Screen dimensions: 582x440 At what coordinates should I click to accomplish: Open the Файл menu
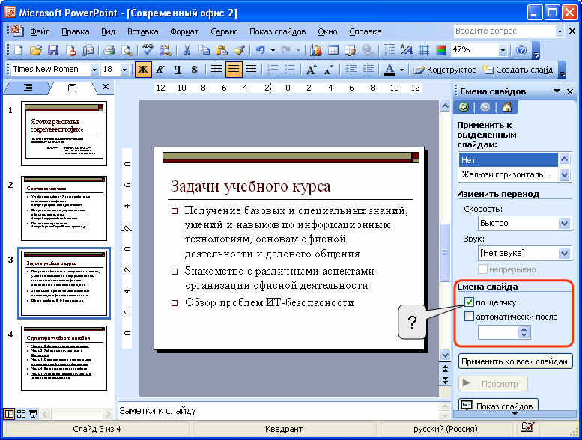tap(40, 32)
